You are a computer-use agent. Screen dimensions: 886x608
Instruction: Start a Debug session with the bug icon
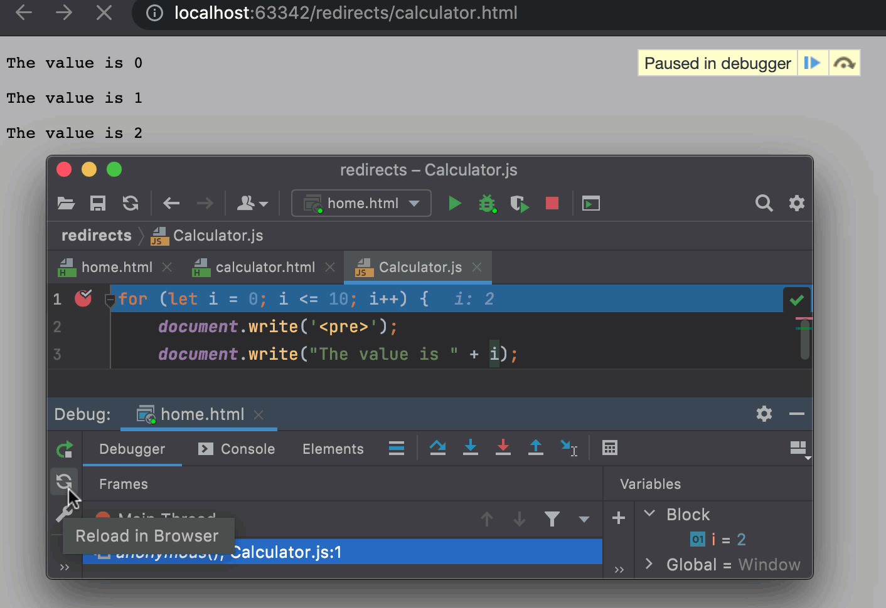488,203
